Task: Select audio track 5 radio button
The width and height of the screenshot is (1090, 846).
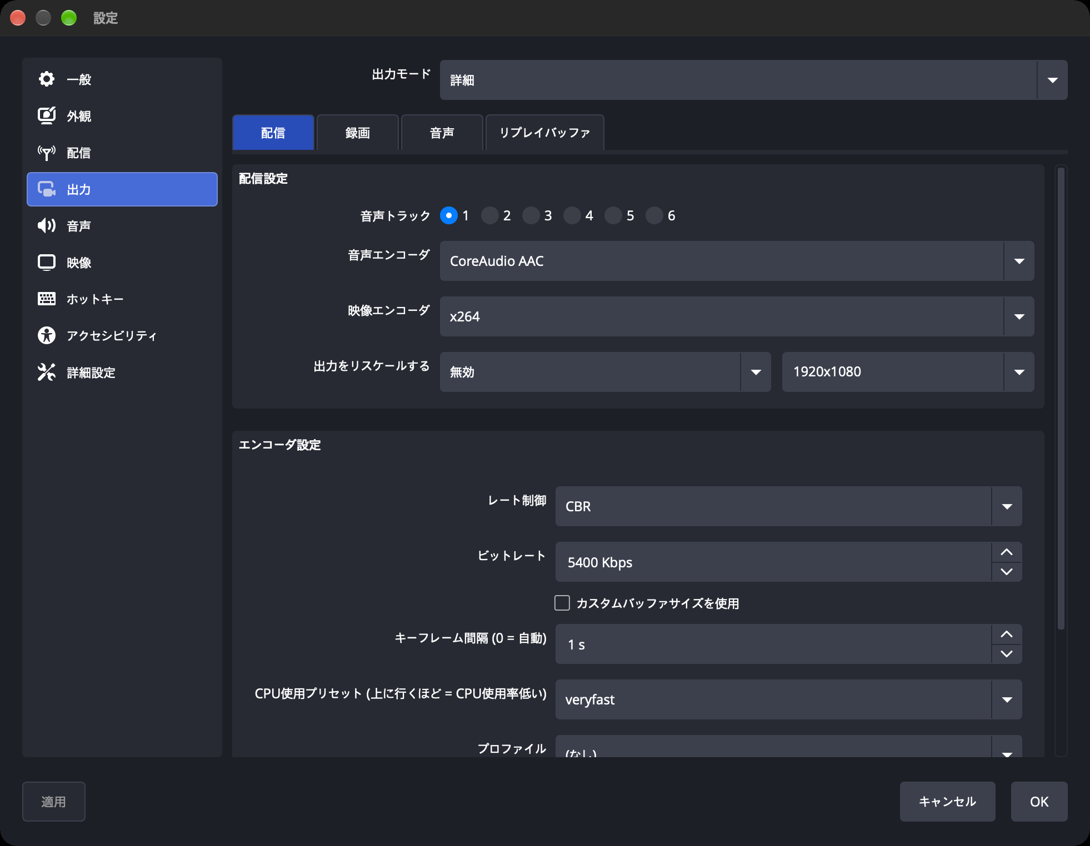Action: click(x=613, y=215)
